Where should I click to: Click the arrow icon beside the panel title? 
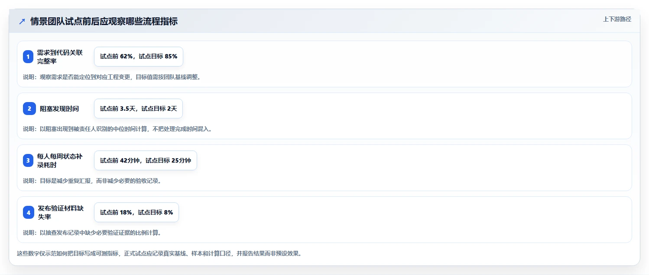pos(22,21)
